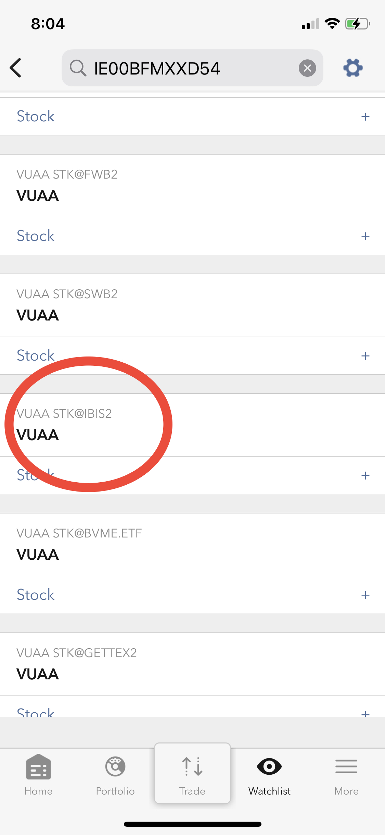
Task: Tap Stock link under VUAA STK@SWB2
Action: tap(36, 356)
